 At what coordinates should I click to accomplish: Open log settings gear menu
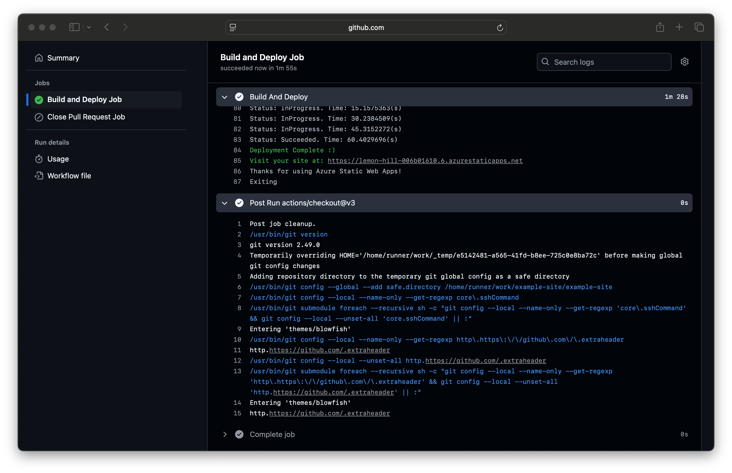pyautogui.click(x=684, y=62)
